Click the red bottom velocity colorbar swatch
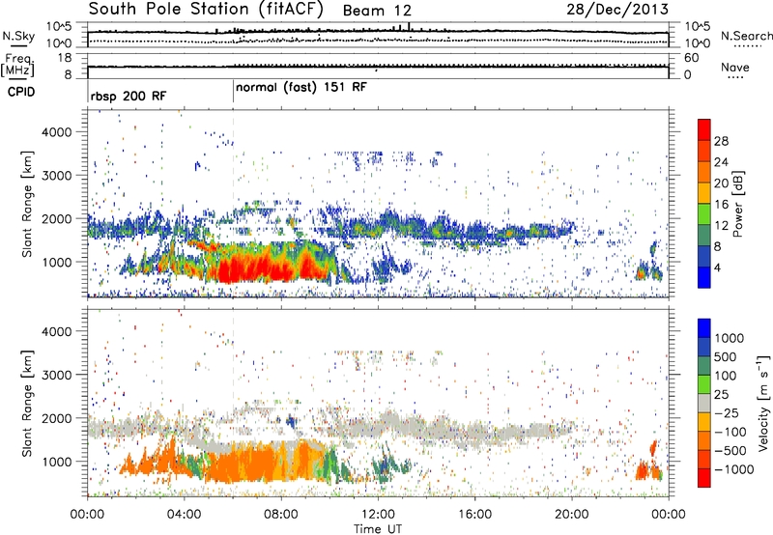The width and height of the screenshot is (773, 535). point(704,478)
